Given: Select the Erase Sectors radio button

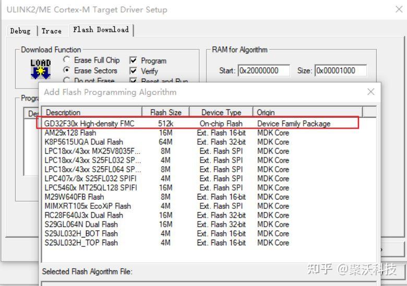Looking at the screenshot, I should coord(67,70).
